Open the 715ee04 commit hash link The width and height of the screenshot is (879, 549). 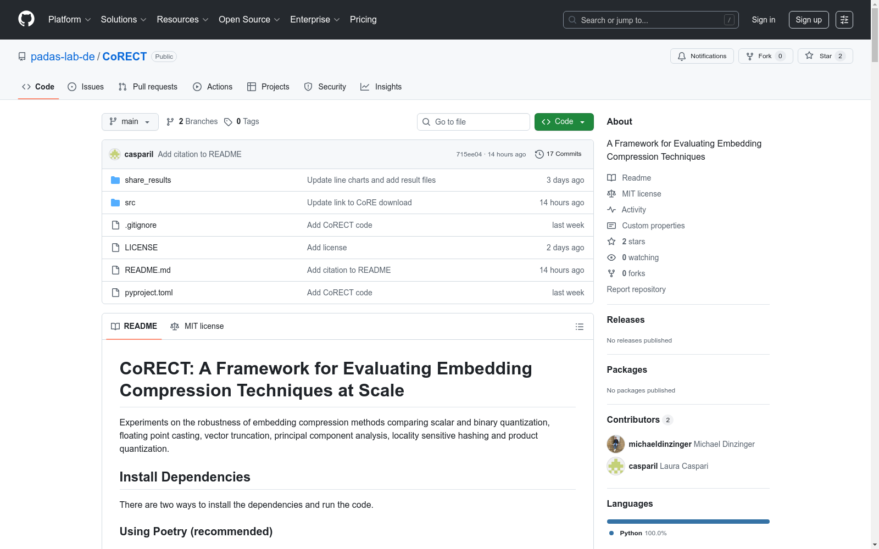pos(469,154)
